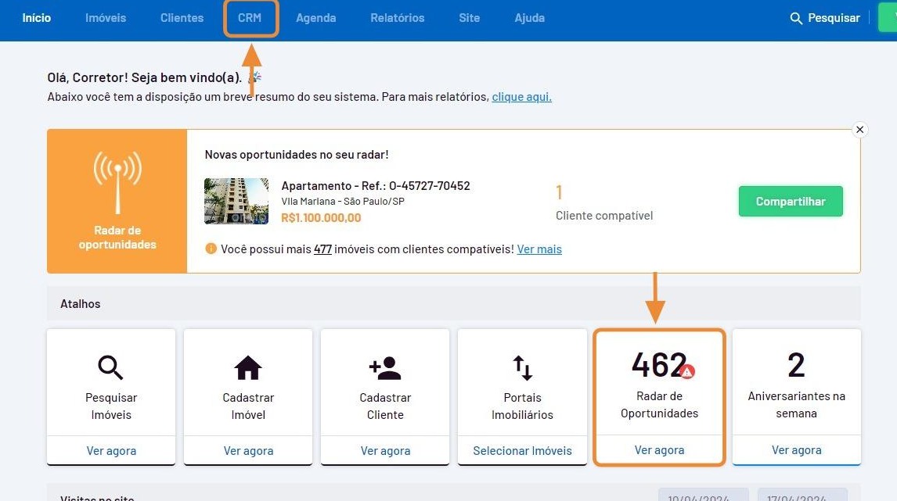Screen dimensions: 897x501
Task: Click the visits start date field
Action: click(x=702, y=496)
